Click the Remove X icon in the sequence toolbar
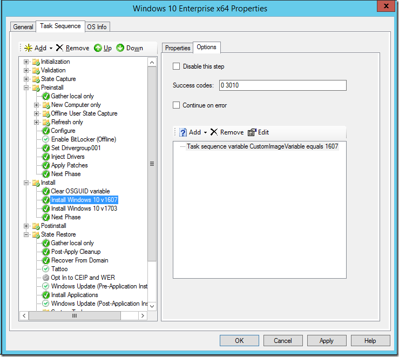Screen dimensions: 399x357 pos(59,48)
